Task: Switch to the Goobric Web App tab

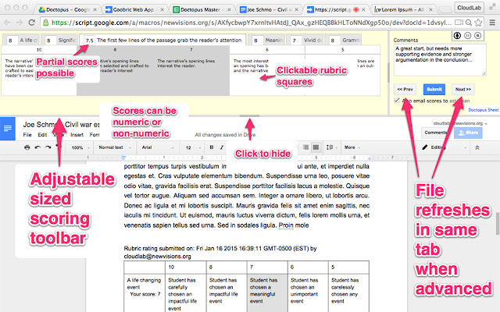Action: [134, 10]
